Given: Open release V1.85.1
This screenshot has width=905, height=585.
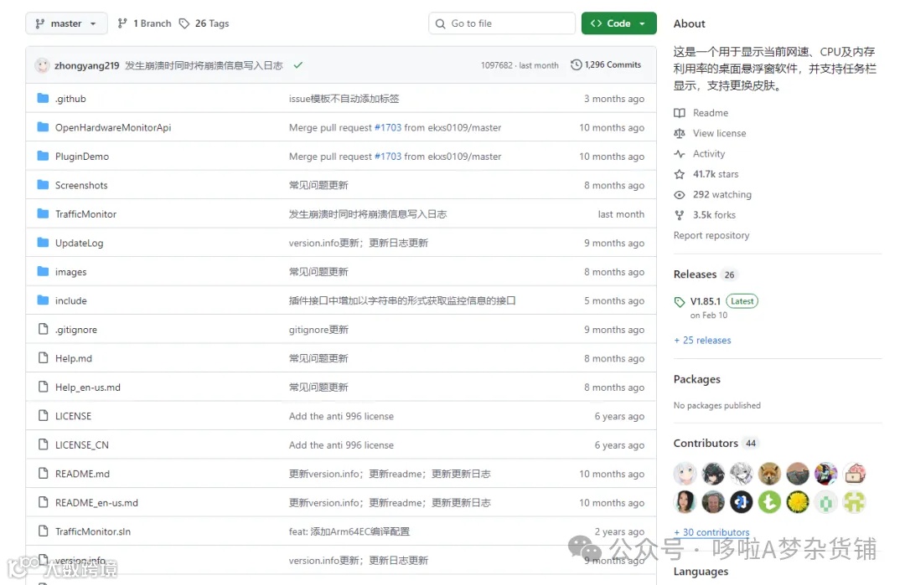Looking at the screenshot, I should coord(706,300).
